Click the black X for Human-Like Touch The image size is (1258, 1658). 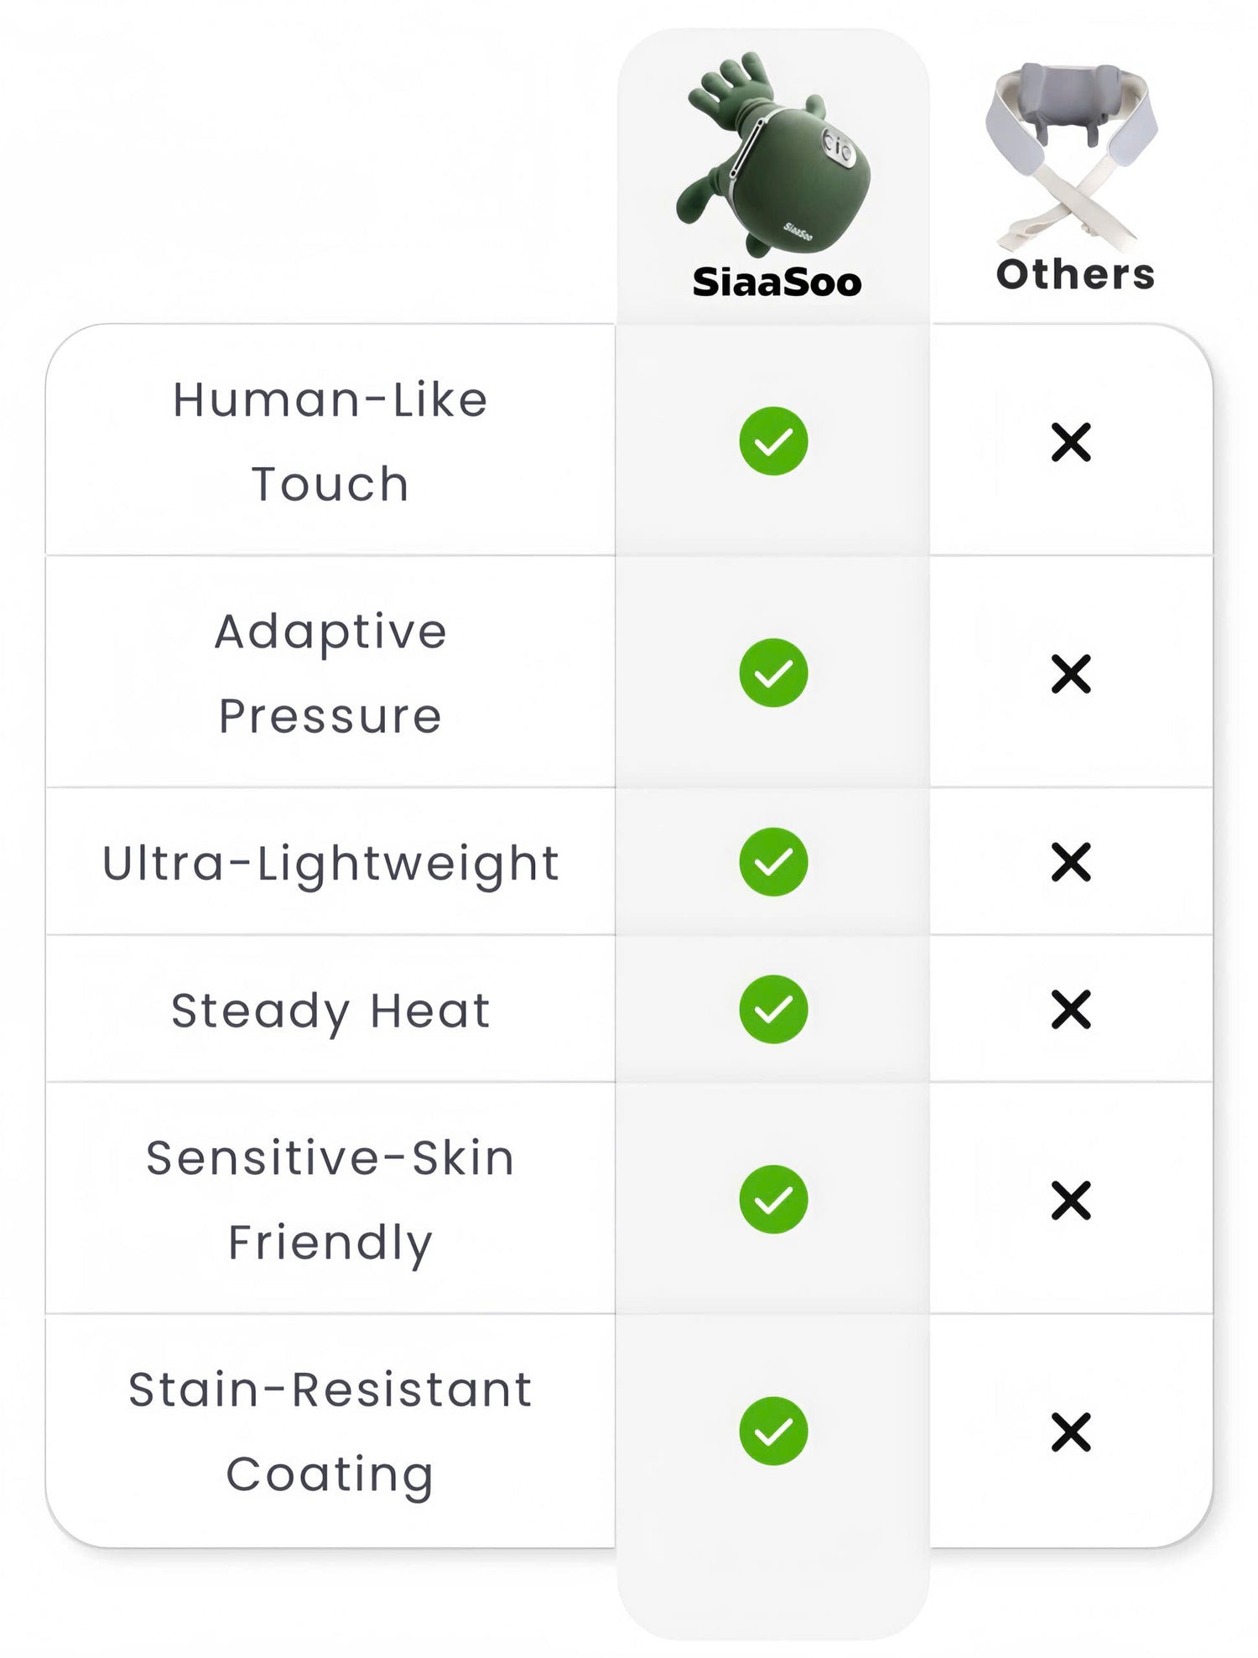1071,443
